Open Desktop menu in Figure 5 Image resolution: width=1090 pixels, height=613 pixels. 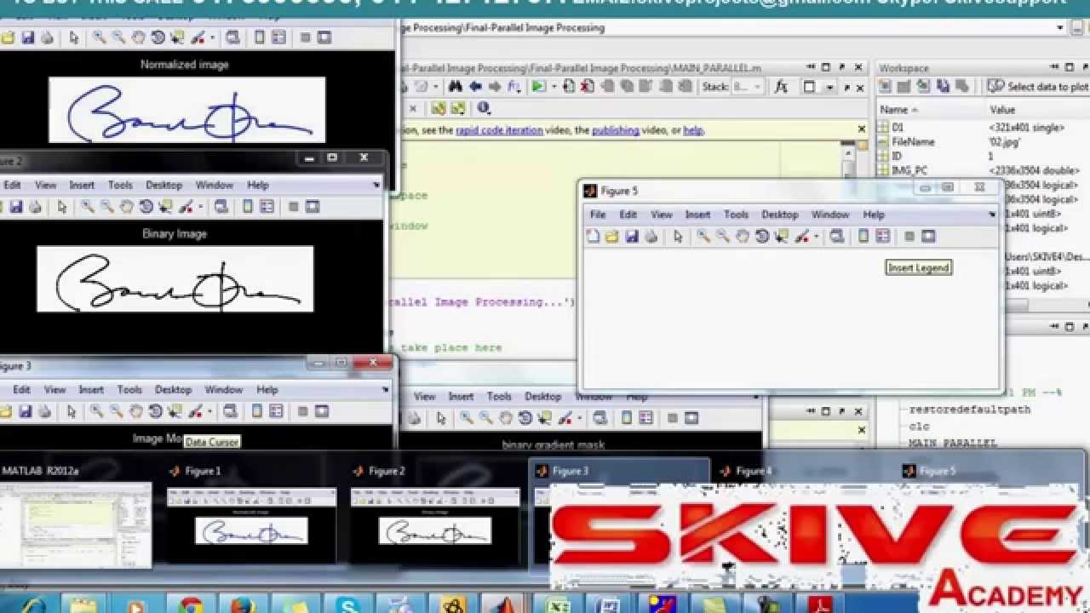click(x=780, y=215)
